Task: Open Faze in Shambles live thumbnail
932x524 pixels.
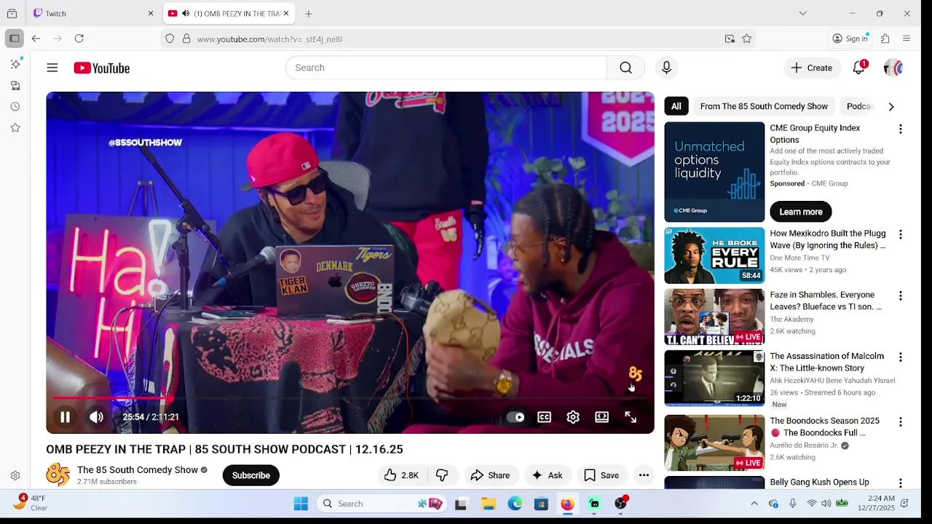Action: point(714,317)
